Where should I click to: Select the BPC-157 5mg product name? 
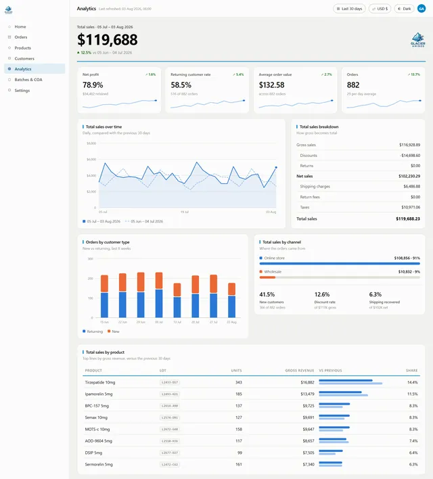point(97,406)
